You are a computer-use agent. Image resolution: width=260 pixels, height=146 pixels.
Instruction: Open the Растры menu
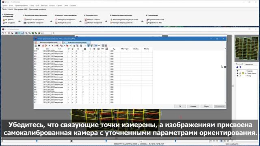click(x=52, y=5)
